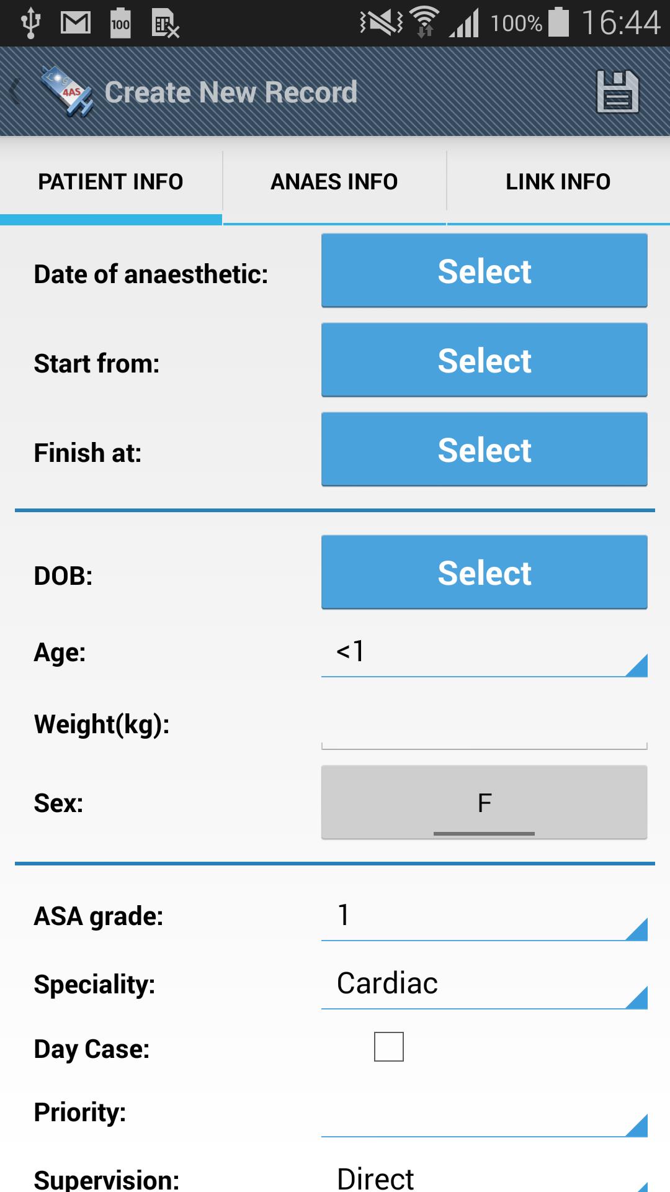
Task: Tap the USB connection status icon
Action: [30, 24]
